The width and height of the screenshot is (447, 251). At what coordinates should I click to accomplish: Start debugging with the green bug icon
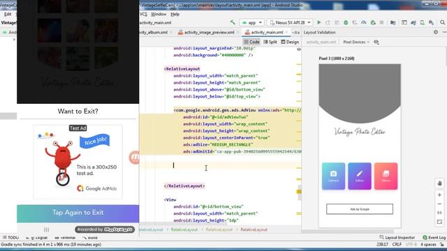pyautogui.click(x=346, y=22)
